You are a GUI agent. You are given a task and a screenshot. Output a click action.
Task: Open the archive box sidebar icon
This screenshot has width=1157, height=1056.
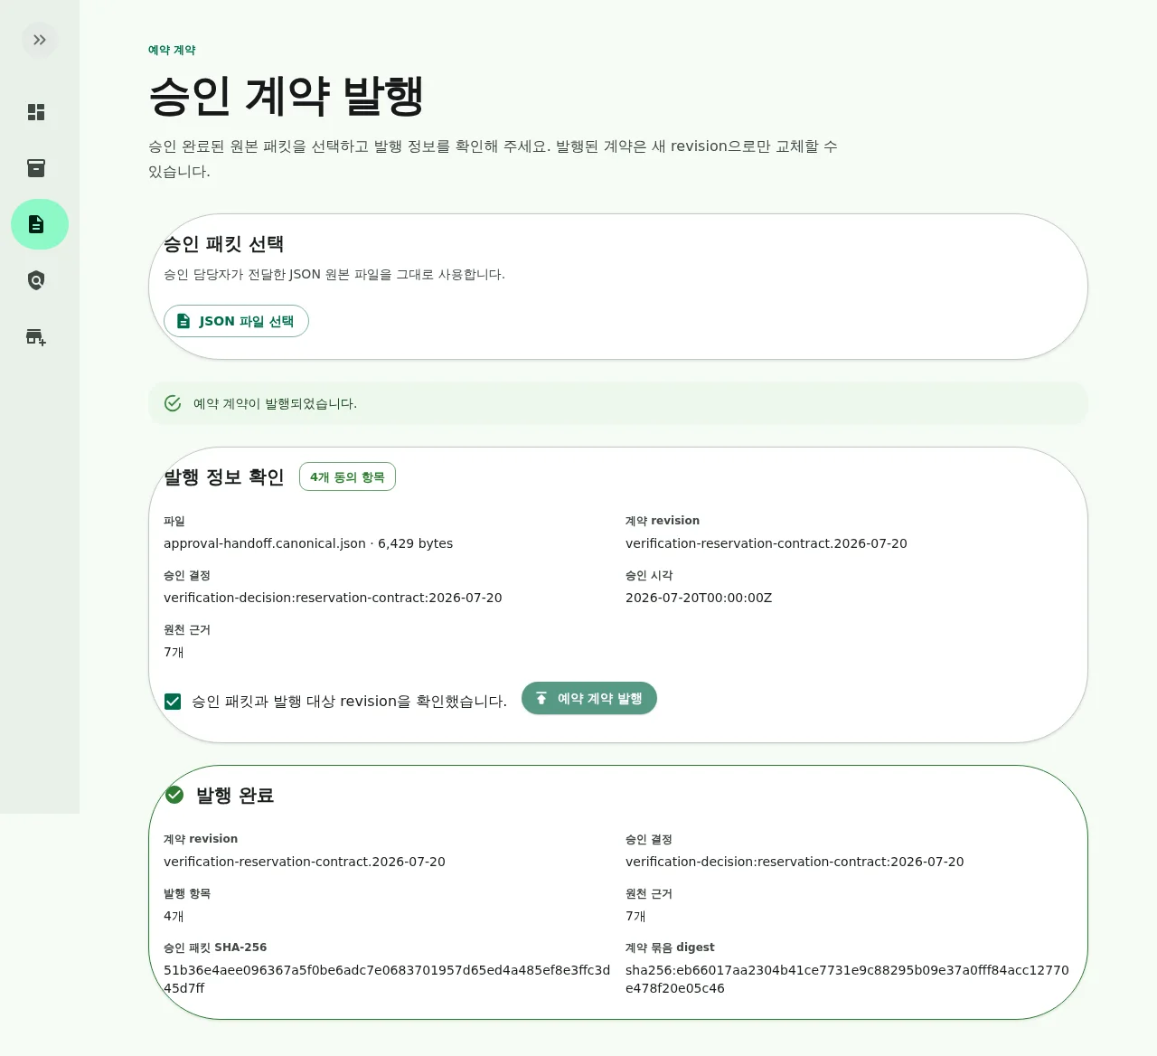click(36, 168)
